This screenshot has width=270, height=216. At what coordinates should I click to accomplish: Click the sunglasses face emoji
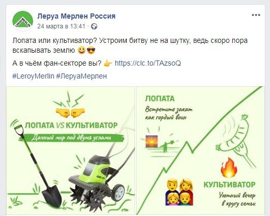tap(91, 51)
